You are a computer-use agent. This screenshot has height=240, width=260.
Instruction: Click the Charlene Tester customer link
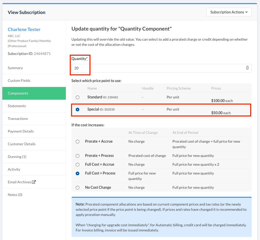24,29
